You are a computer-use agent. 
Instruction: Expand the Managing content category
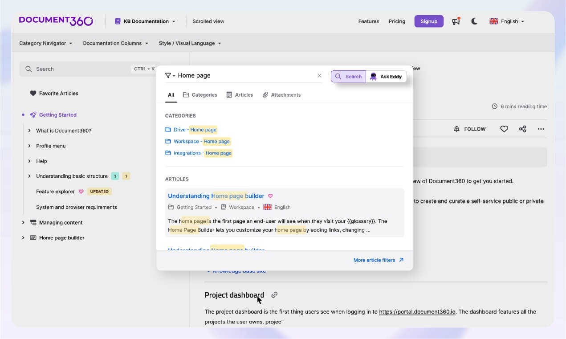coord(23,222)
